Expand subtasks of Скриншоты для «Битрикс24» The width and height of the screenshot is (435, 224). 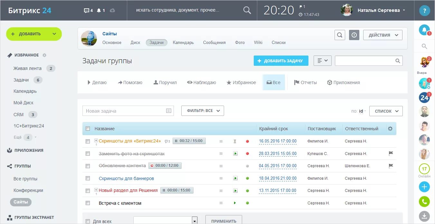pos(96,140)
